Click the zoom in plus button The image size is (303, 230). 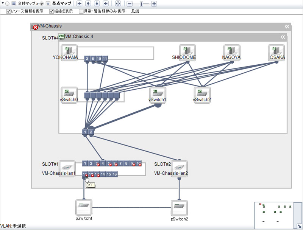tap(154, 4)
